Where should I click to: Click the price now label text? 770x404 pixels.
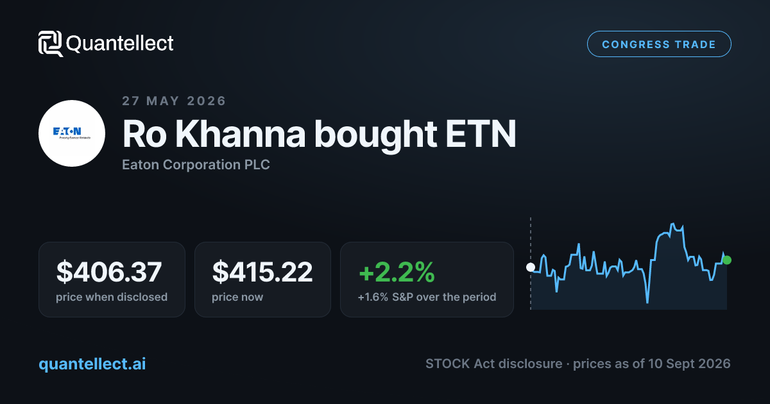click(x=237, y=297)
